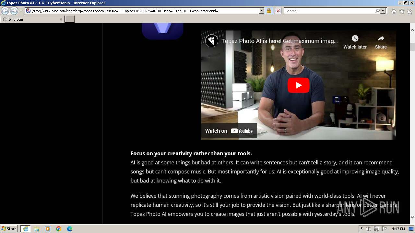Open Microsoft Edge from taskbar
Image resolution: width=415 pixels, height=233 pixels.
pyautogui.click(x=70, y=229)
